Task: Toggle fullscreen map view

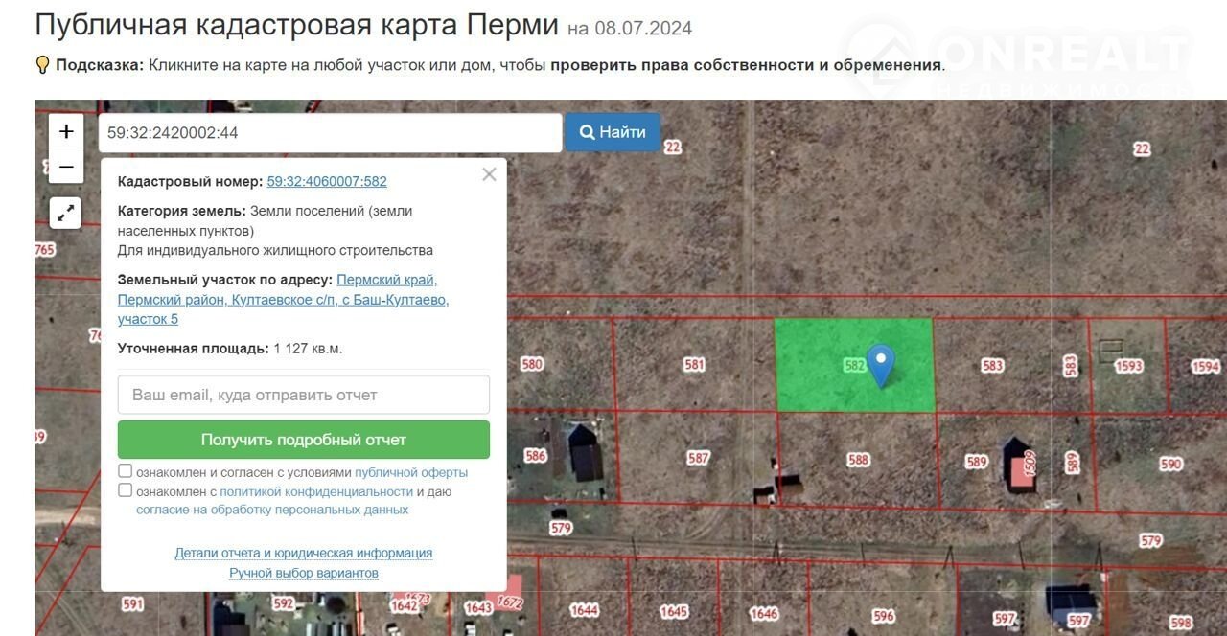Action: point(66,213)
